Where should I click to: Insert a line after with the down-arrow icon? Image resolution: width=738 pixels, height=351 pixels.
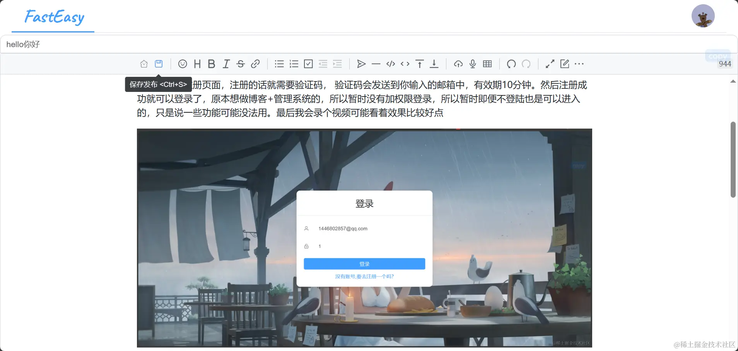tap(434, 64)
